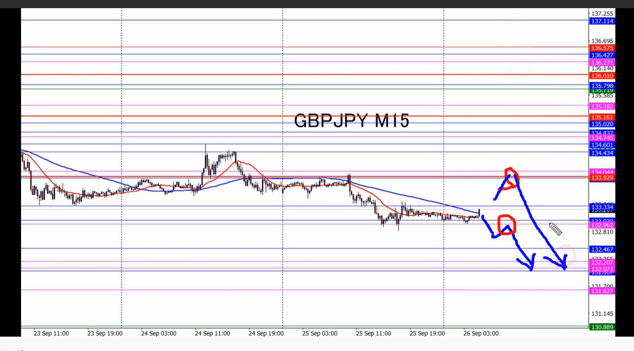The image size is (634, 351).
Task: Select the 25 Sep 19:00 time label
Action: [x=427, y=333]
